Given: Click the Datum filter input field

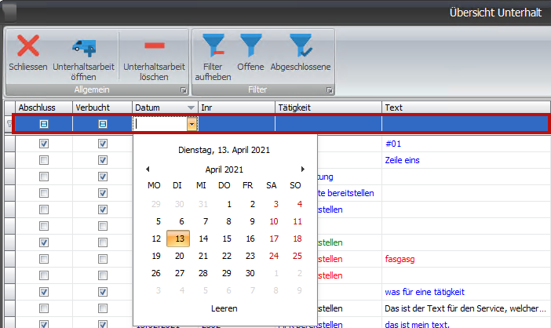Looking at the screenshot, I should [159, 124].
